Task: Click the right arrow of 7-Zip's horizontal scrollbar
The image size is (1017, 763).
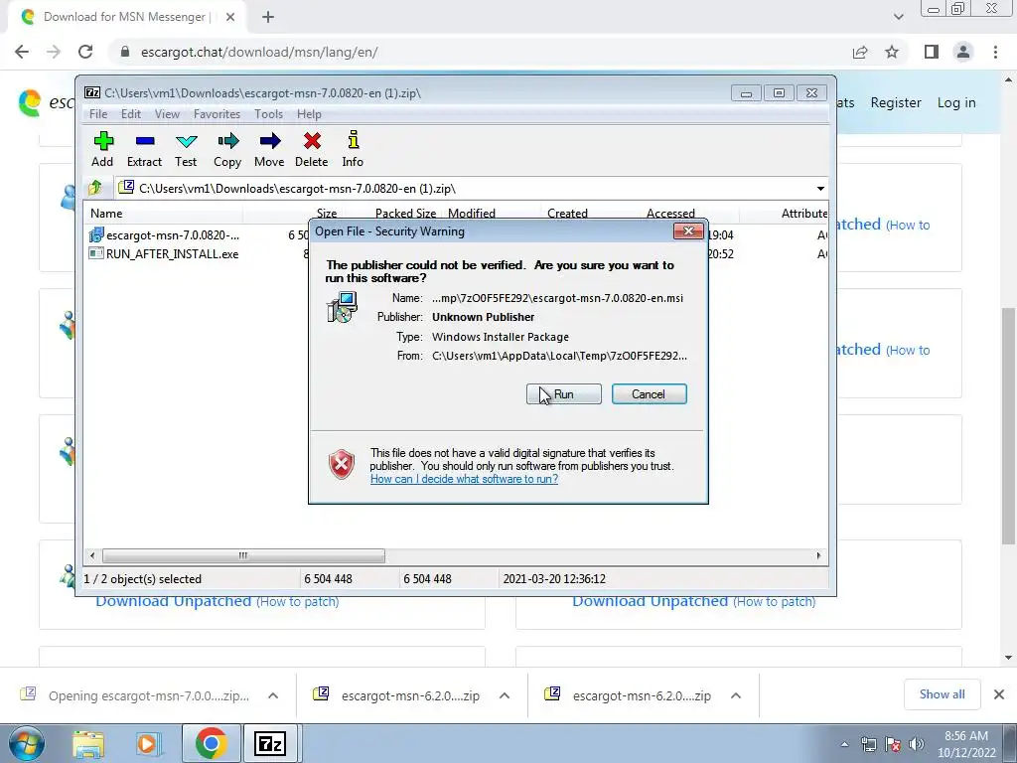Action: pos(818,555)
